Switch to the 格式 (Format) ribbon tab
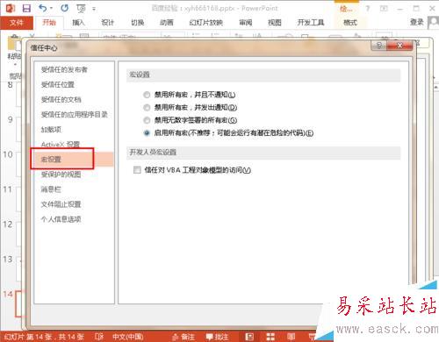This screenshot has height=342, width=439. (x=350, y=23)
